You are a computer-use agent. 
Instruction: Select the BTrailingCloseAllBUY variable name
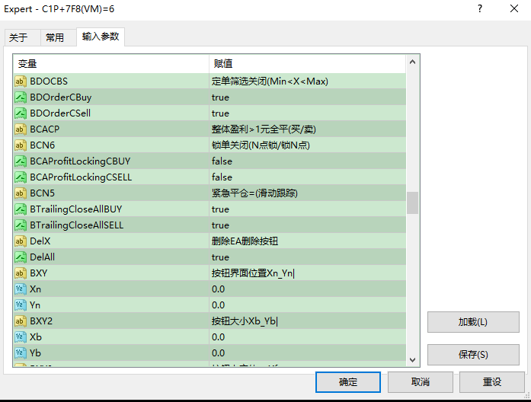coord(76,209)
